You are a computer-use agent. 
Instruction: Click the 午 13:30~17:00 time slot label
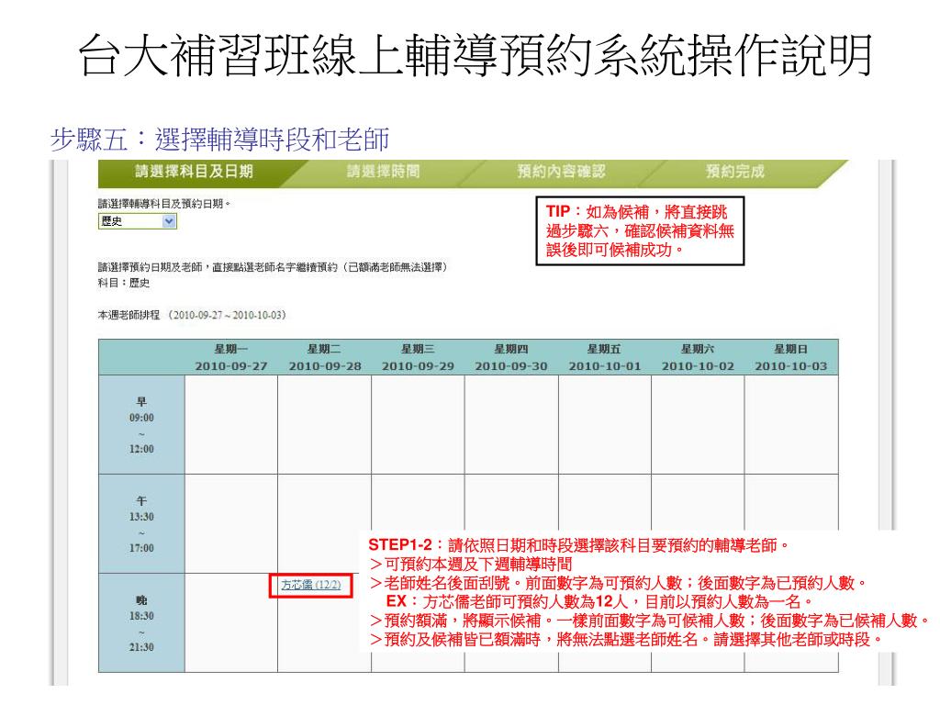pos(141,524)
